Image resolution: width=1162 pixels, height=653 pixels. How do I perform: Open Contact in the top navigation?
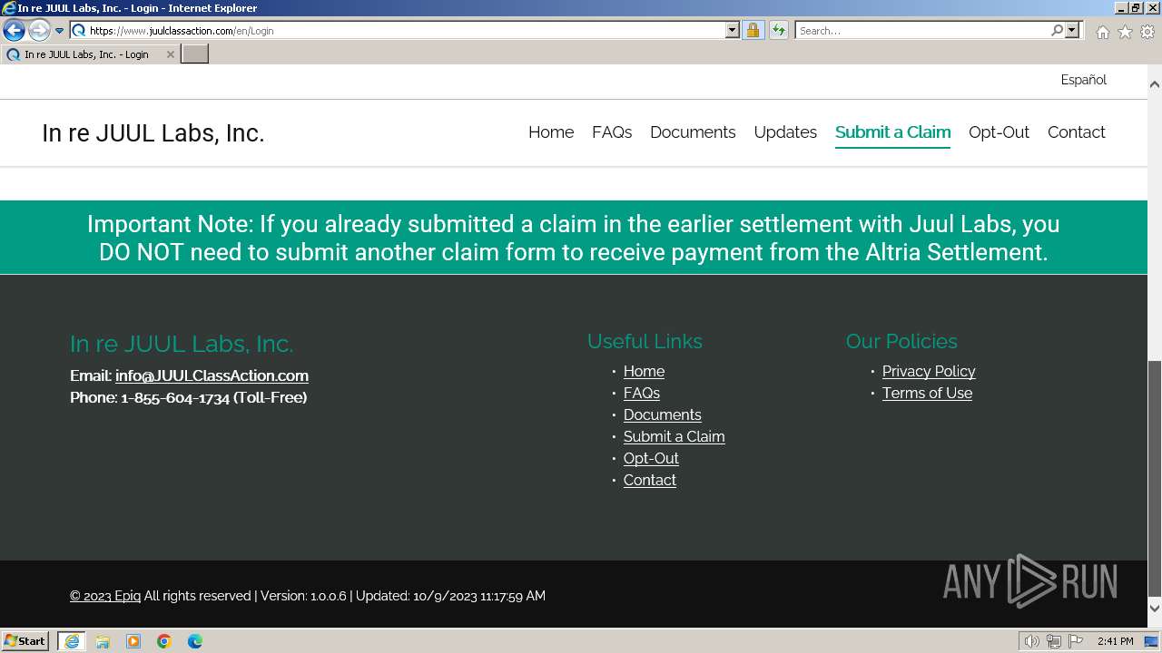[x=1076, y=132]
